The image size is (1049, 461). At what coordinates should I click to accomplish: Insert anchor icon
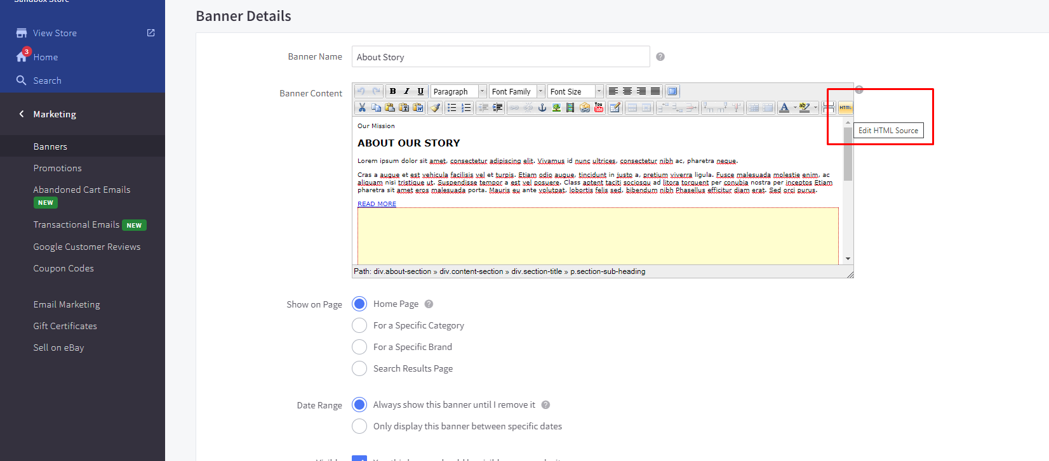click(x=542, y=108)
